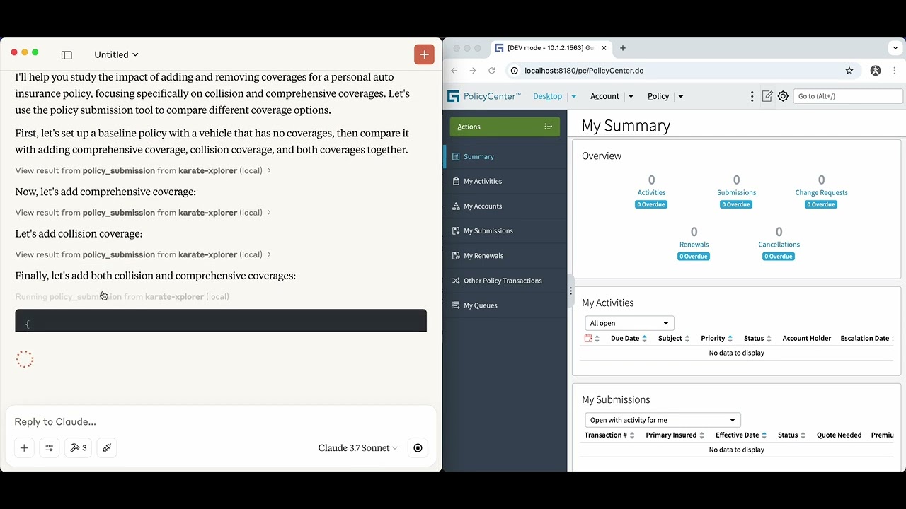
Task: Open PolicyCenter more options vertical dots
Action: tap(752, 96)
